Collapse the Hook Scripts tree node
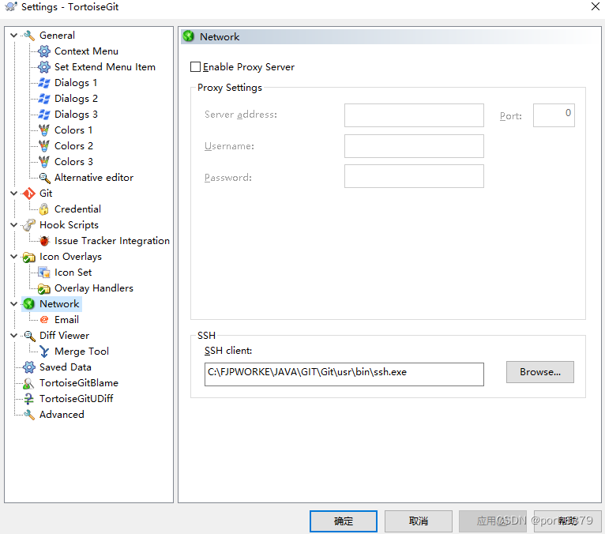 point(14,225)
